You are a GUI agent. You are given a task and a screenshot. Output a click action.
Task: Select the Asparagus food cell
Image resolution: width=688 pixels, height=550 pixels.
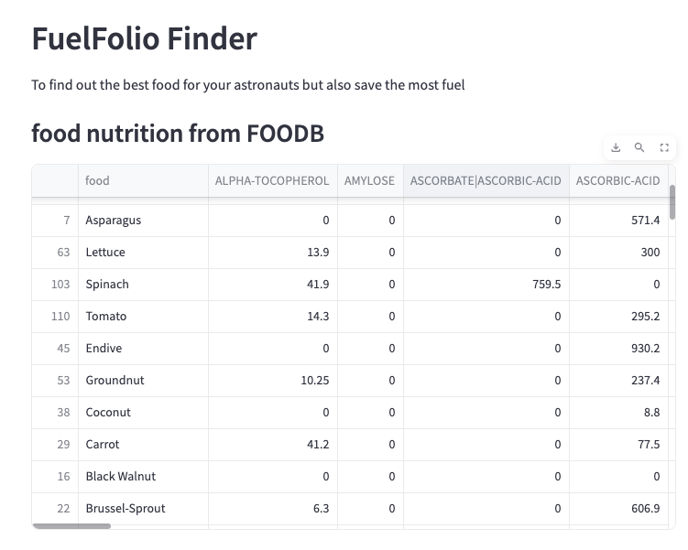point(114,221)
